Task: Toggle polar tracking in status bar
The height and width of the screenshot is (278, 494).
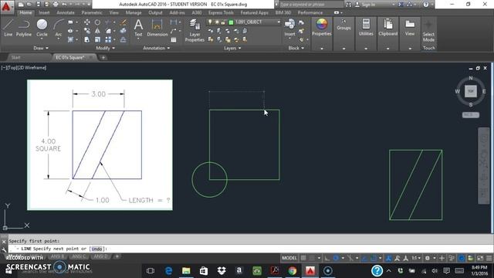Action: click(336, 258)
